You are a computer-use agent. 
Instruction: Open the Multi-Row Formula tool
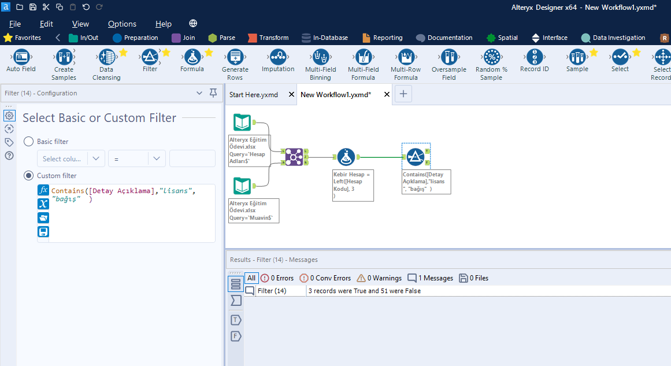406,58
